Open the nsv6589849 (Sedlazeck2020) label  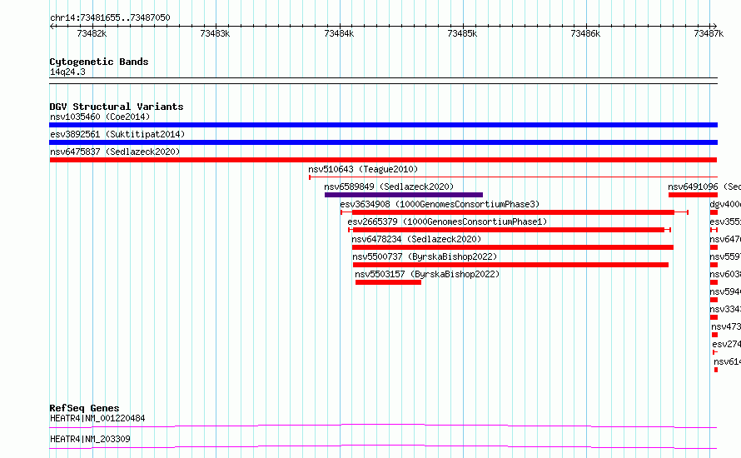click(x=389, y=187)
